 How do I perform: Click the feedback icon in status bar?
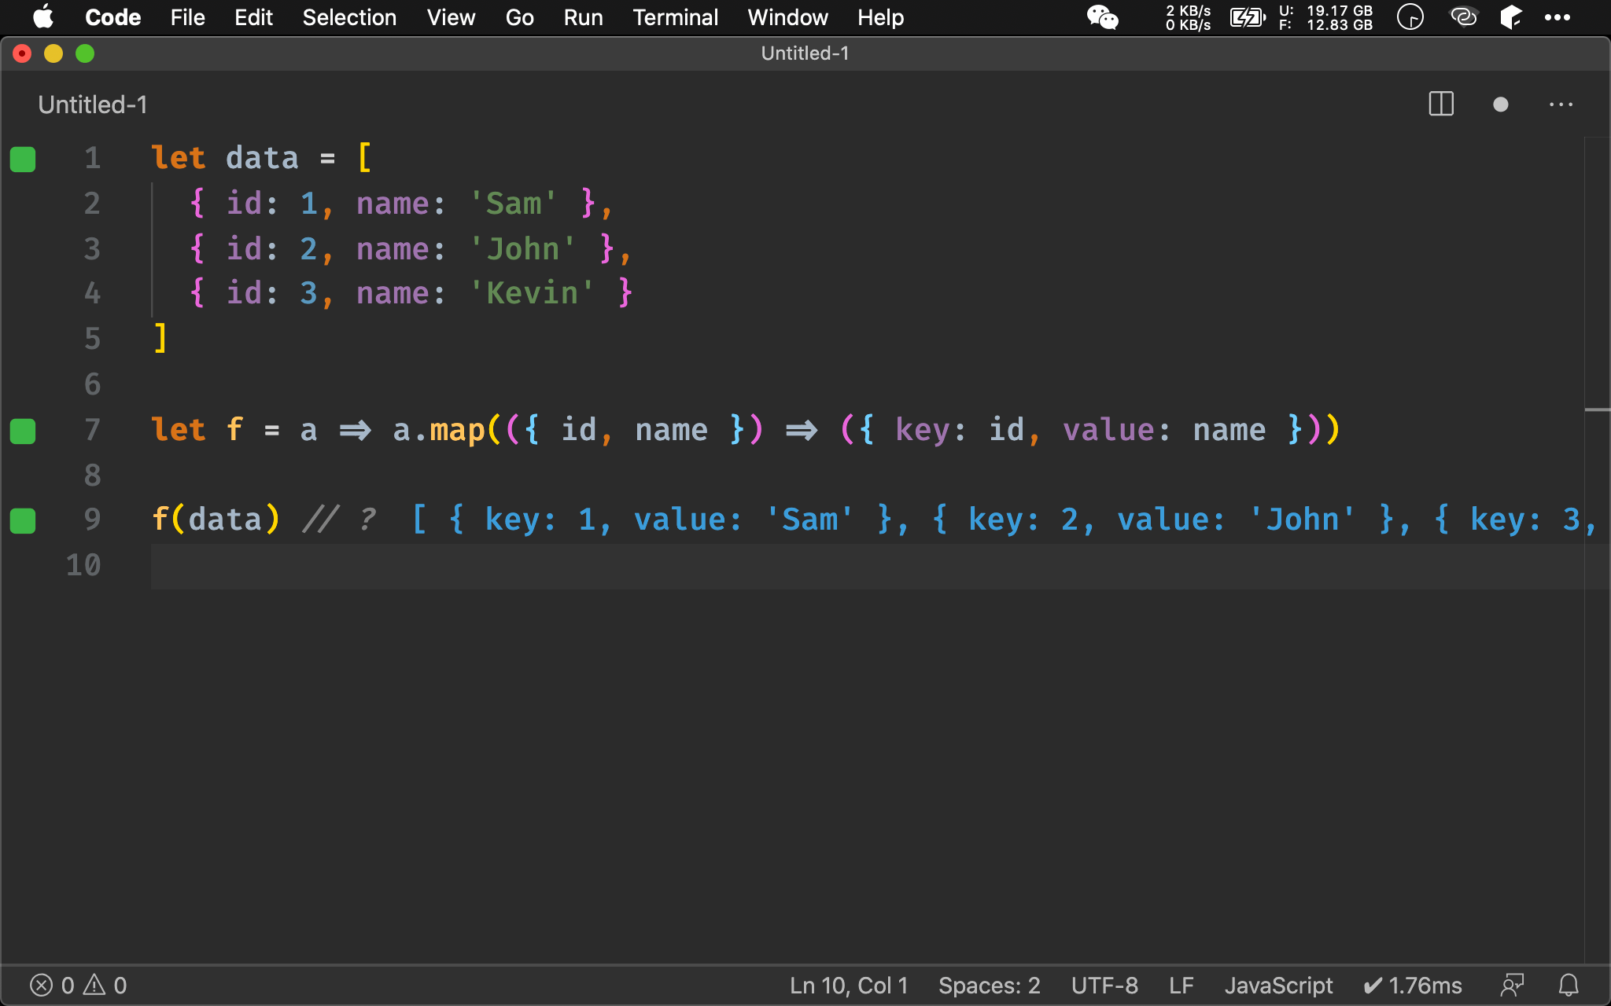pos(1512,986)
